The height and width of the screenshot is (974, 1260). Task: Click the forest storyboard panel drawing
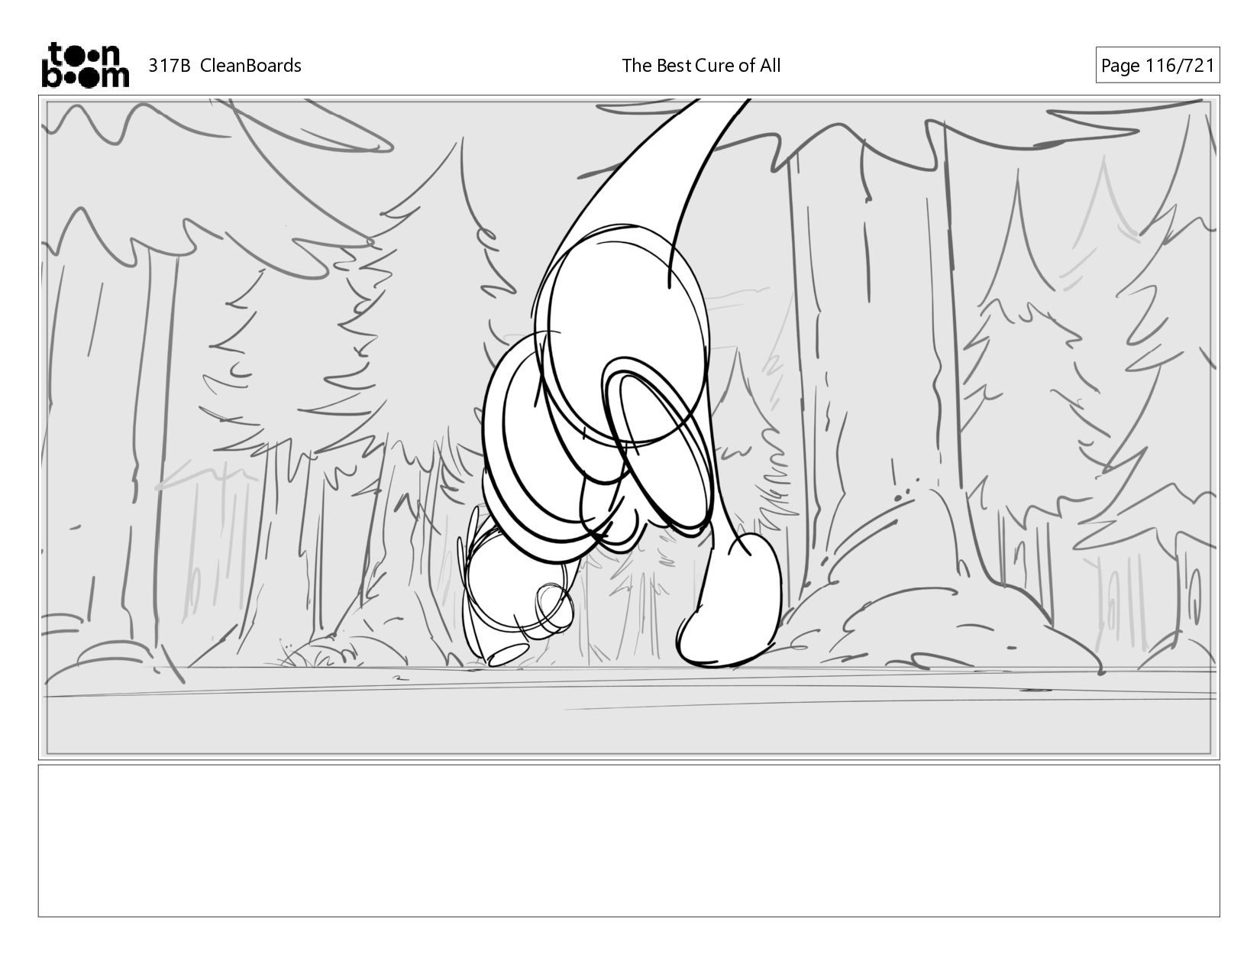(x=629, y=427)
